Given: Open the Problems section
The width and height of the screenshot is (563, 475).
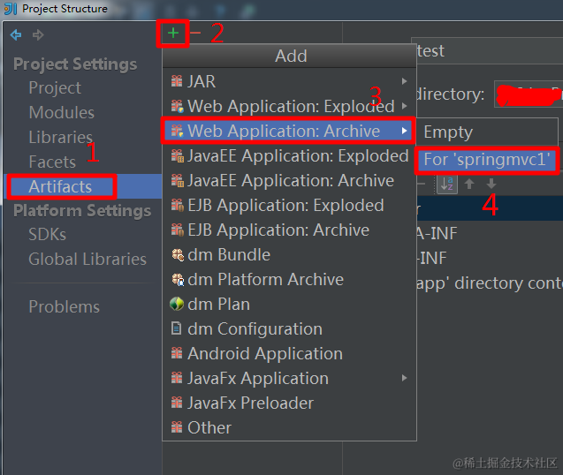Looking at the screenshot, I should coord(64,306).
